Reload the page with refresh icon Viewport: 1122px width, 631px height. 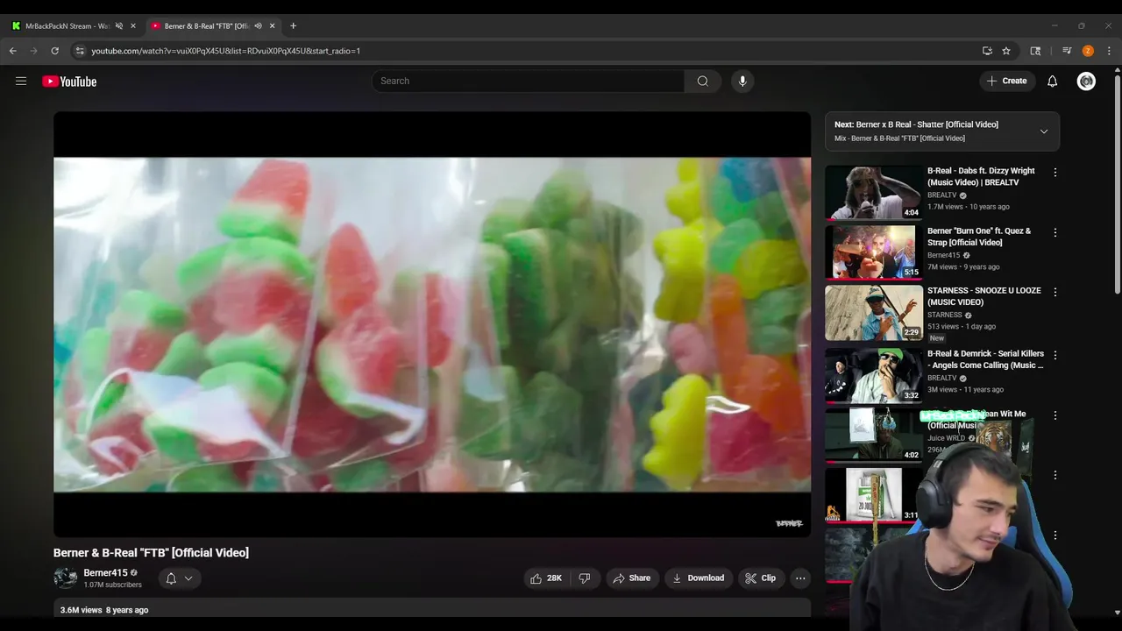[54, 51]
